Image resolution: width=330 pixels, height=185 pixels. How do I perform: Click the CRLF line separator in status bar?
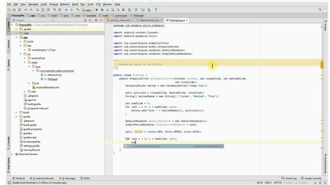pos(268,183)
